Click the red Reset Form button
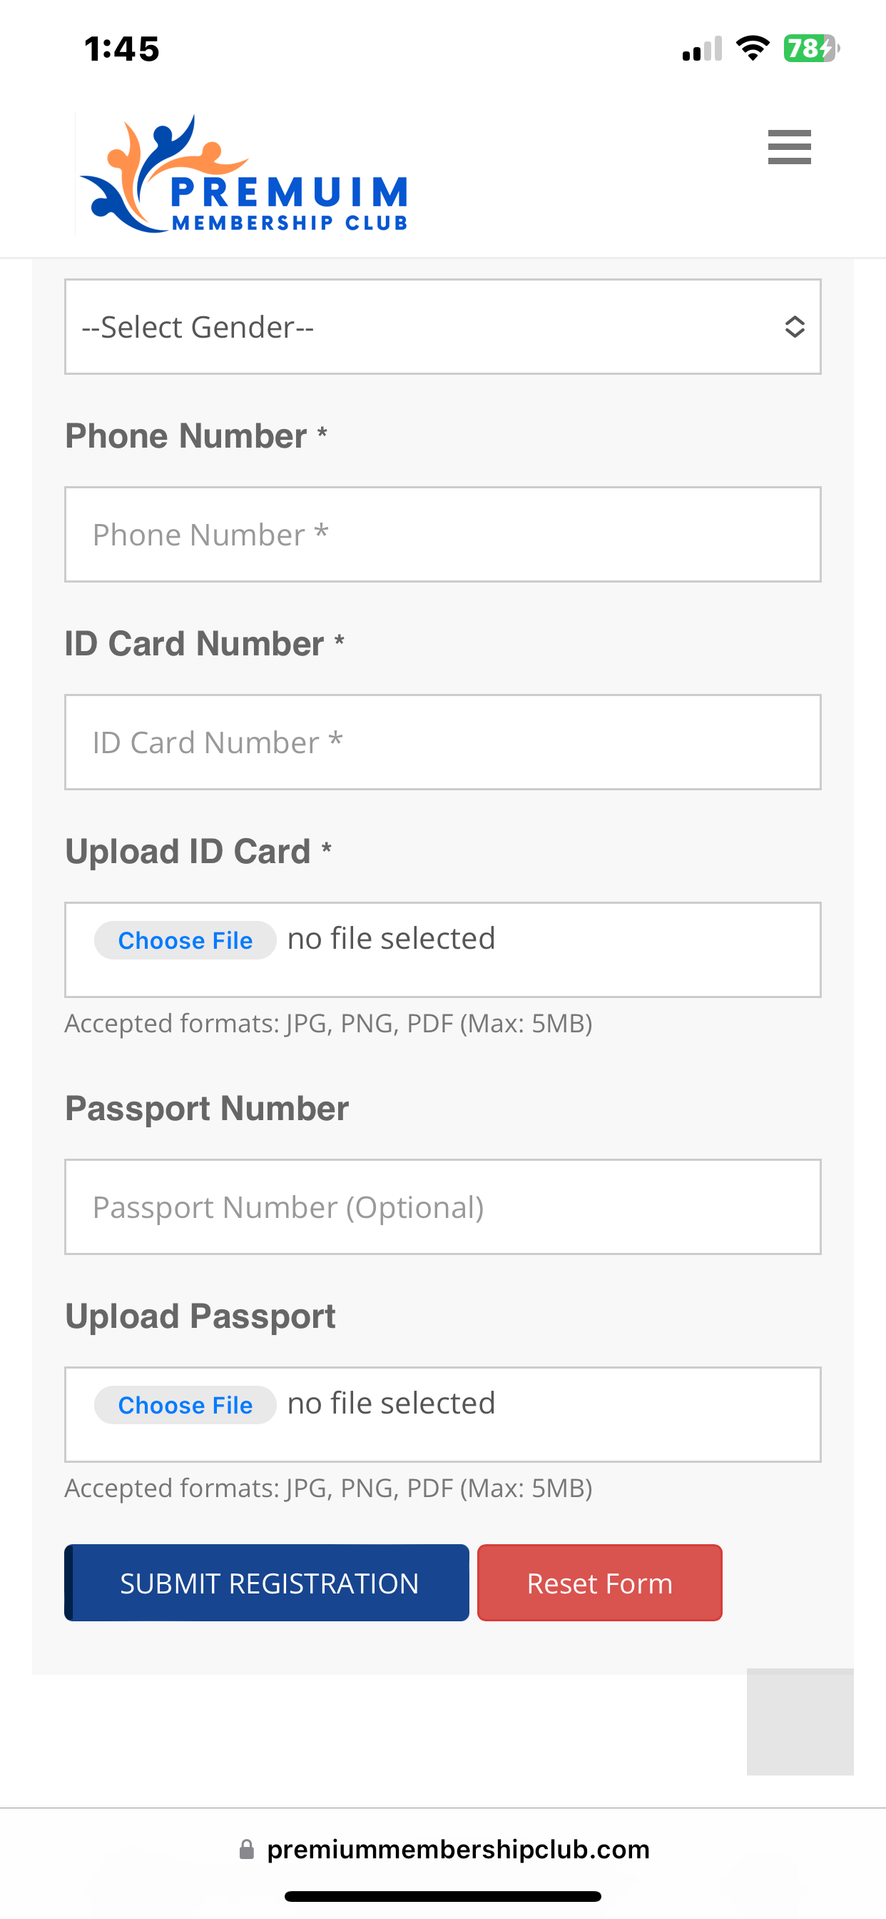The height and width of the screenshot is (1919, 886). pos(599,1582)
